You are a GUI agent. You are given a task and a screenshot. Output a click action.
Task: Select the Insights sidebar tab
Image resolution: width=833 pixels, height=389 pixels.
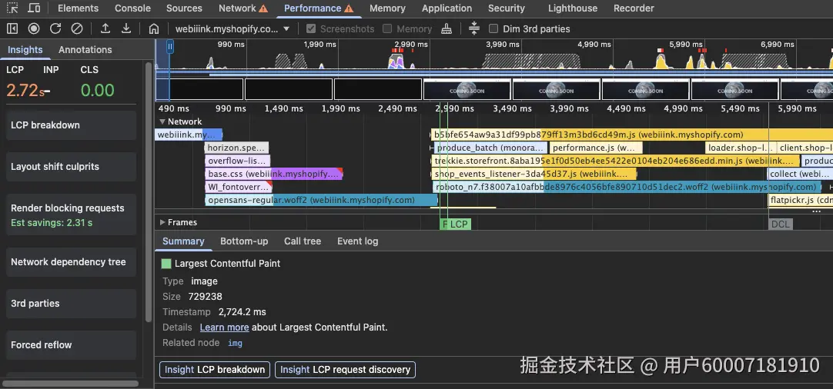[25, 49]
